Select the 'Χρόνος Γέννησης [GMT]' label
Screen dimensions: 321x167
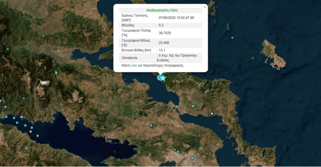click(x=134, y=18)
